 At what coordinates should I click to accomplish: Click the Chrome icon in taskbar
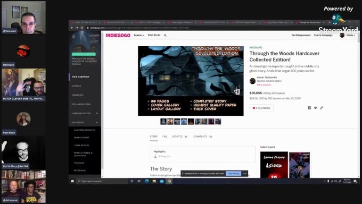pyautogui.click(x=169, y=181)
